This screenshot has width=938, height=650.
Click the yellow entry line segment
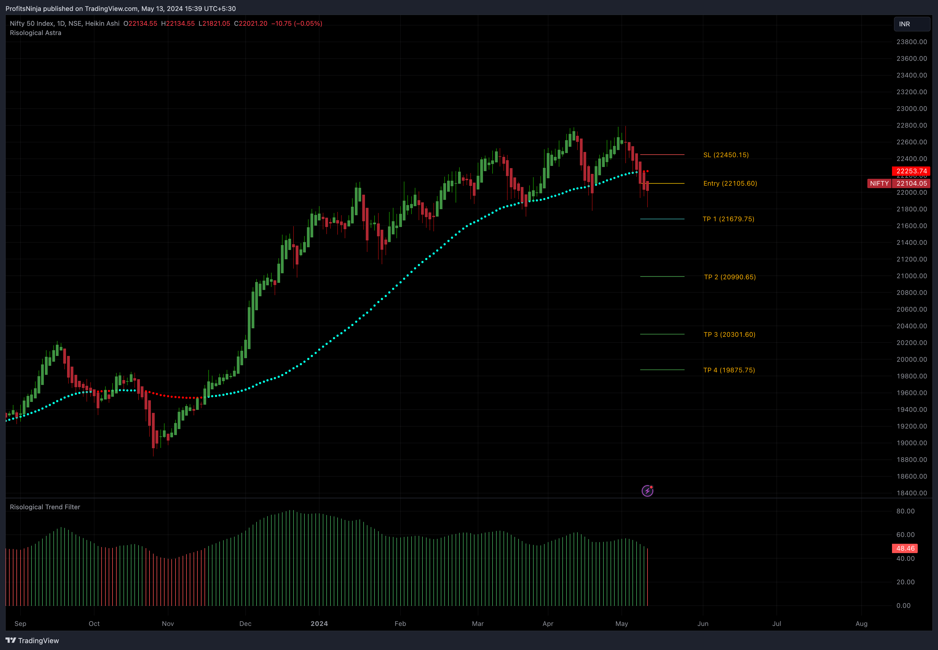pyautogui.click(x=662, y=183)
